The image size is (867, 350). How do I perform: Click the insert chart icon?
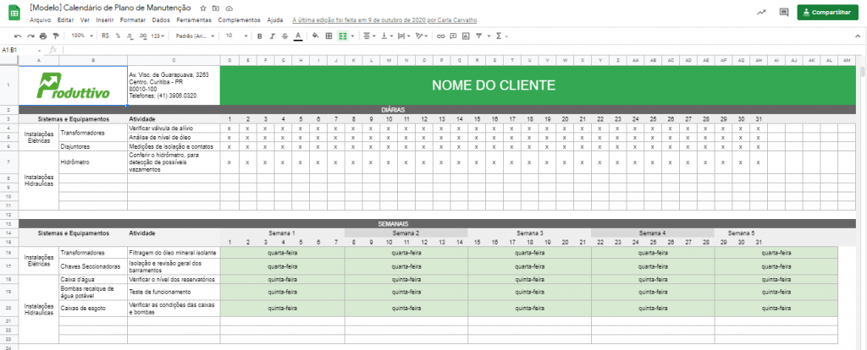[x=466, y=36]
